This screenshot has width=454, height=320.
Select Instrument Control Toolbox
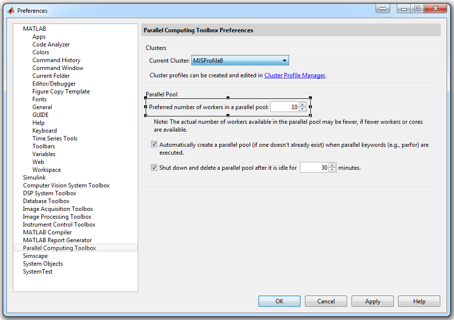[x=59, y=224]
